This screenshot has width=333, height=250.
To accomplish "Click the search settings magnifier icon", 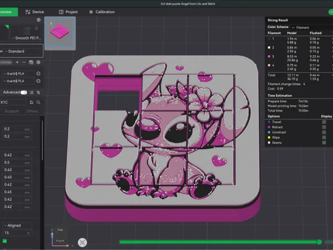I will click(x=38, y=102).
